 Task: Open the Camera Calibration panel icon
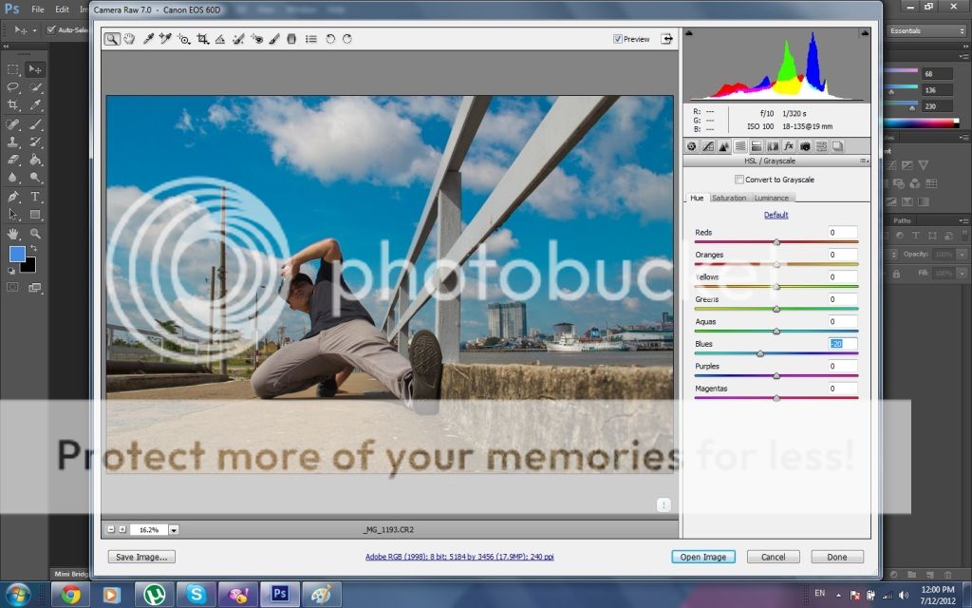(x=805, y=146)
